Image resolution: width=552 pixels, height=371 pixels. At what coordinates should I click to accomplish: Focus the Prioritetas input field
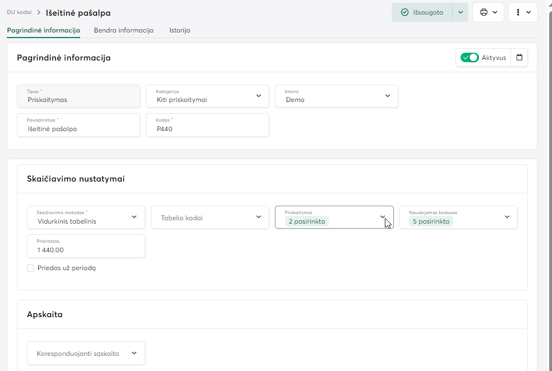tap(86, 250)
